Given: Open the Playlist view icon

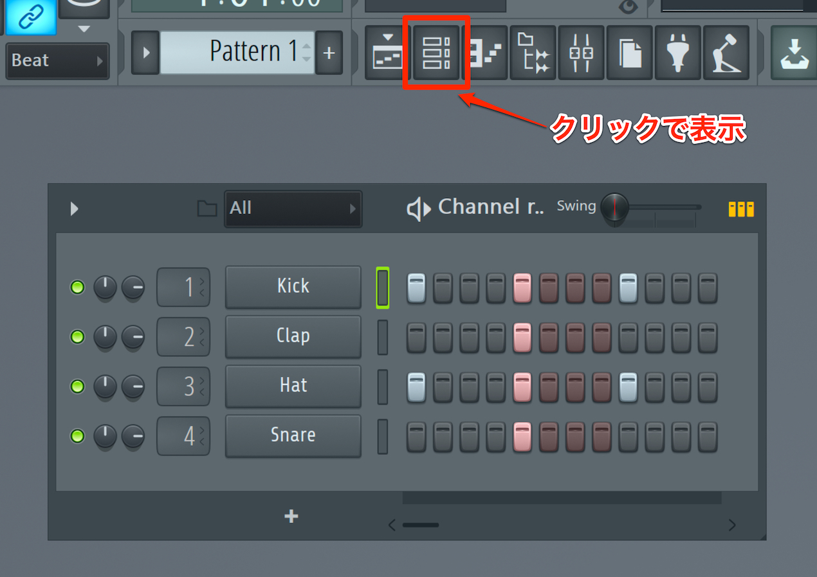Looking at the screenshot, I should (388, 53).
